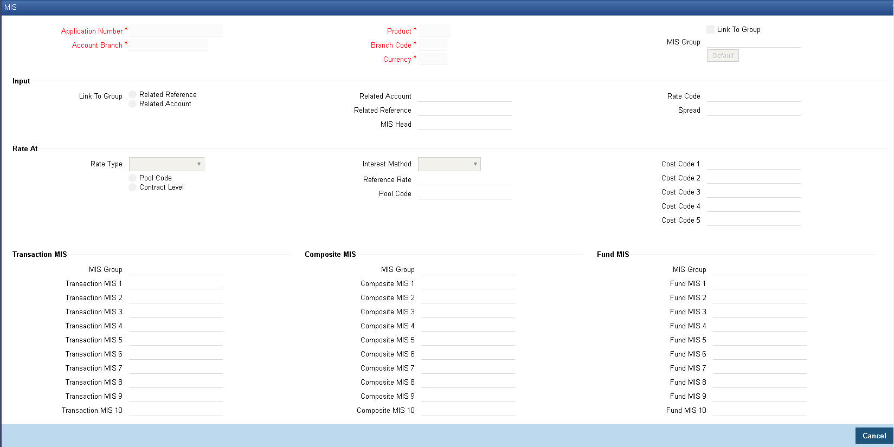Focus the Cost Code 3 field
This screenshot has width=894, height=447.
click(x=754, y=192)
